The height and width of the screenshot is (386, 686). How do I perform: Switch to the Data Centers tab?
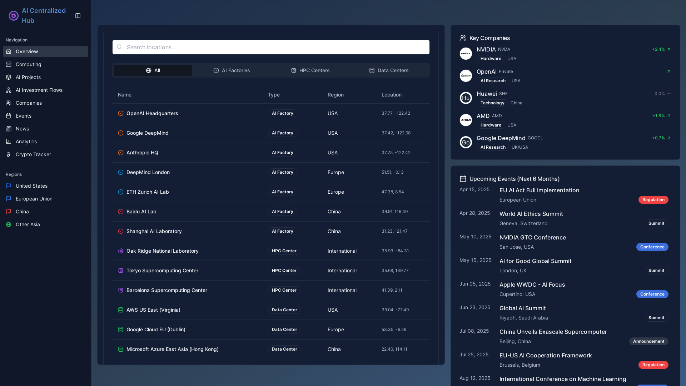pyautogui.click(x=389, y=70)
